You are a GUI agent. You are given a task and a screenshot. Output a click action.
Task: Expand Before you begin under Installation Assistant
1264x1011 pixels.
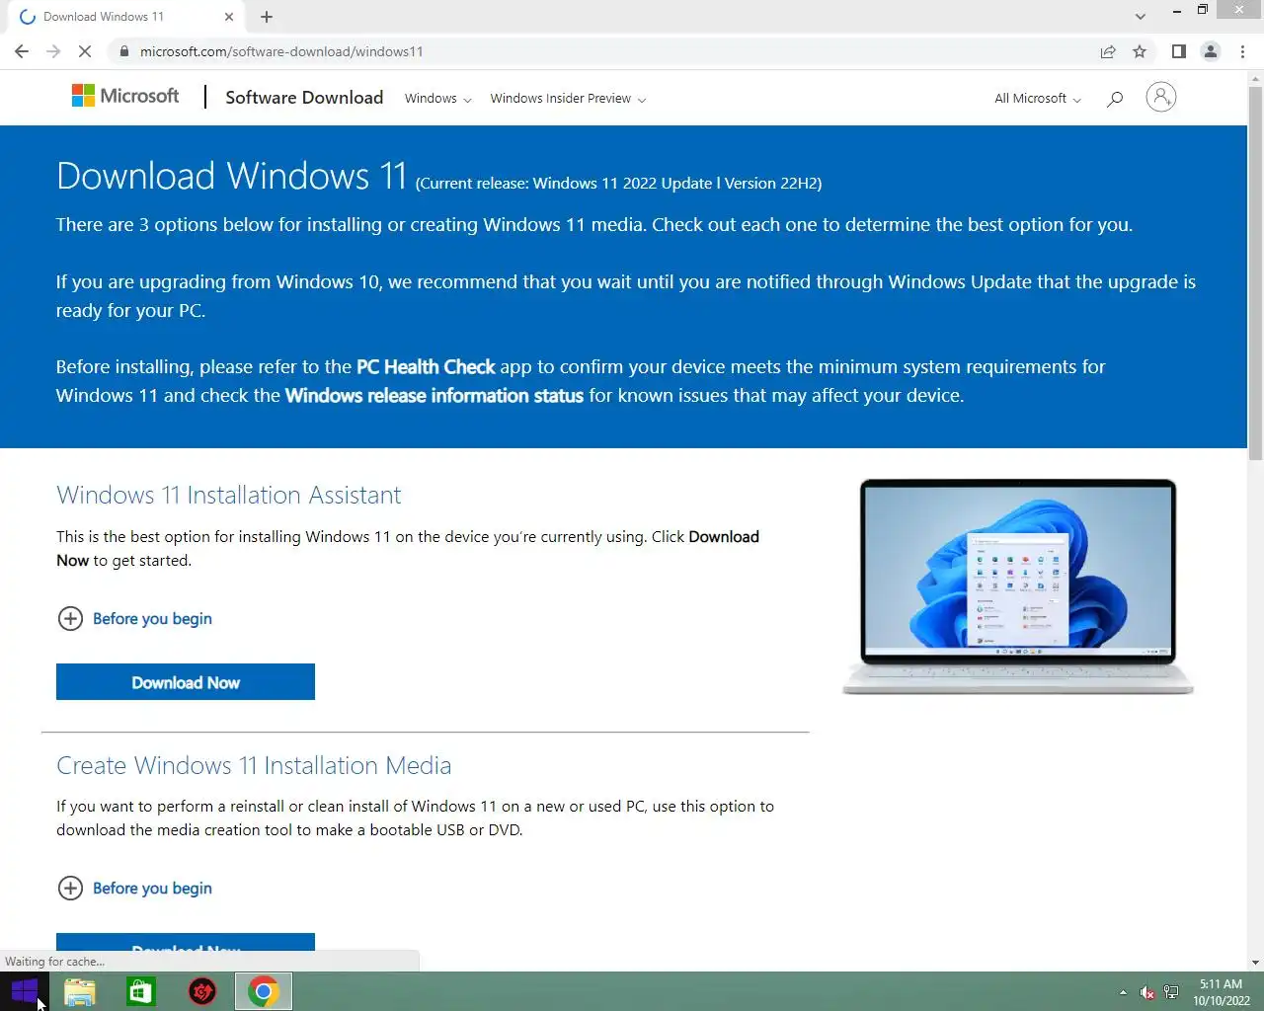pos(135,618)
